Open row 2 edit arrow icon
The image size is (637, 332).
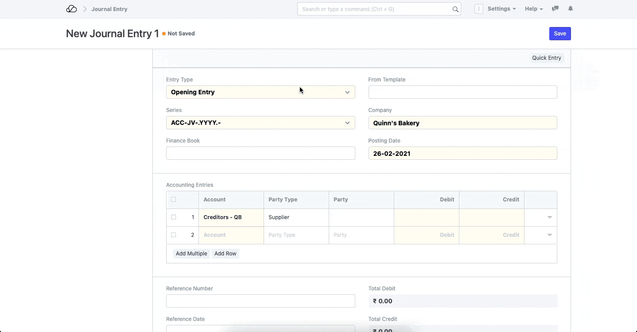coord(549,235)
